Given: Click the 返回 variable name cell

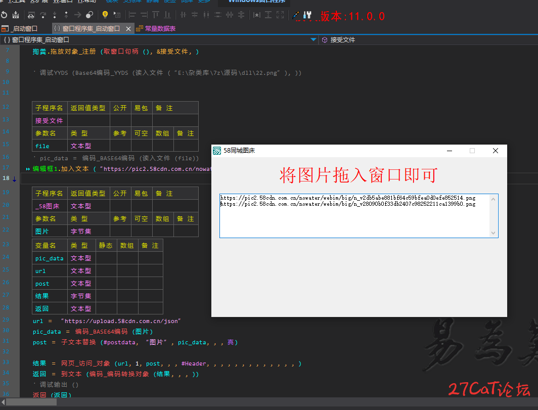Looking at the screenshot, I should pos(50,308).
